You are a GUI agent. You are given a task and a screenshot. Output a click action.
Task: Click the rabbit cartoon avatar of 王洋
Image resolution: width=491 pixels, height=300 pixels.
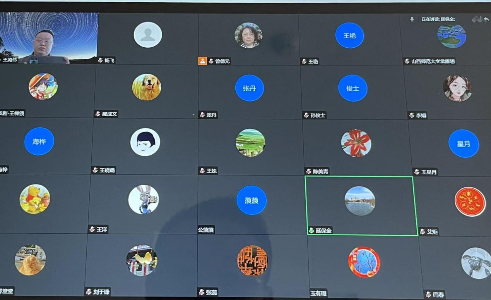coord(144,199)
